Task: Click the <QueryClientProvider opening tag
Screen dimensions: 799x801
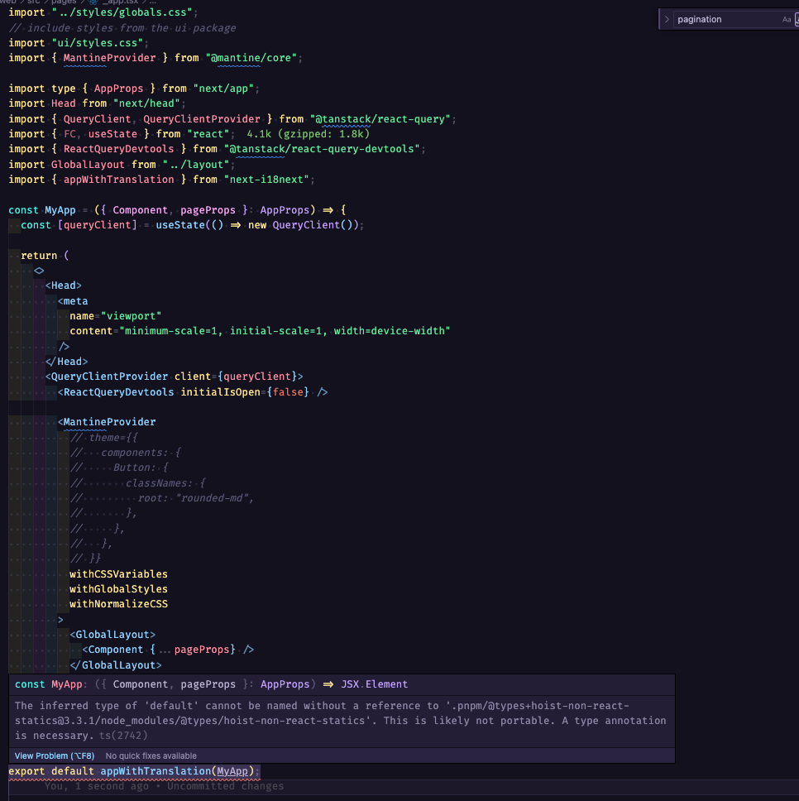Action: [106, 376]
